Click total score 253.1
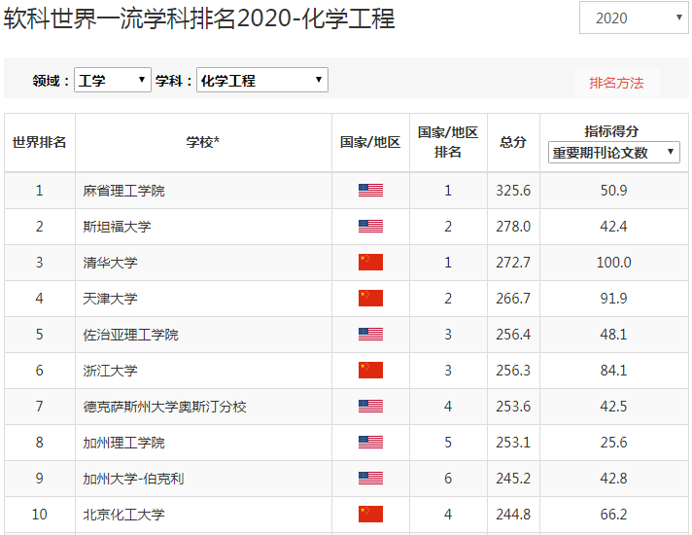 click(513, 443)
